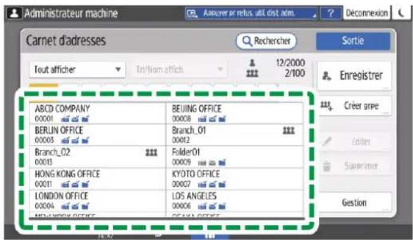Viewport: 413px width, 240px height.
Task: Select the KYOTO OFFICE entry
Action: pos(234,179)
